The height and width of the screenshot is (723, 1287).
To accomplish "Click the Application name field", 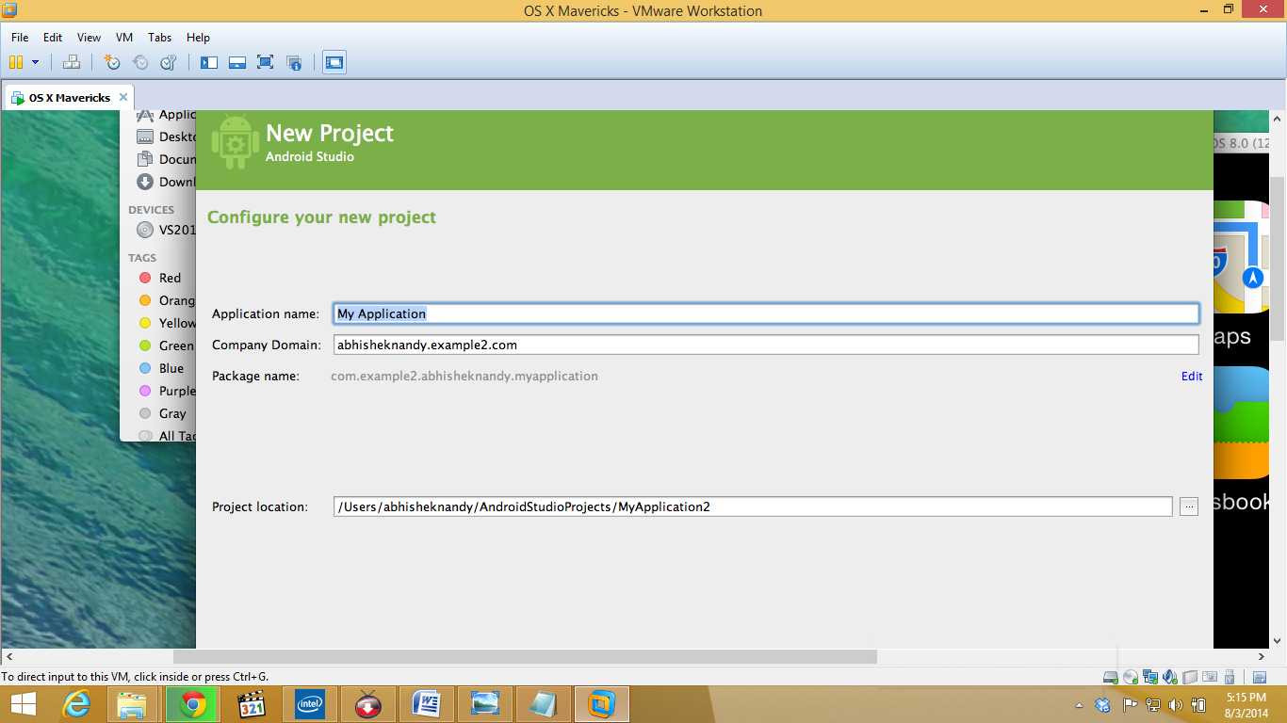I will pyautogui.click(x=766, y=313).
